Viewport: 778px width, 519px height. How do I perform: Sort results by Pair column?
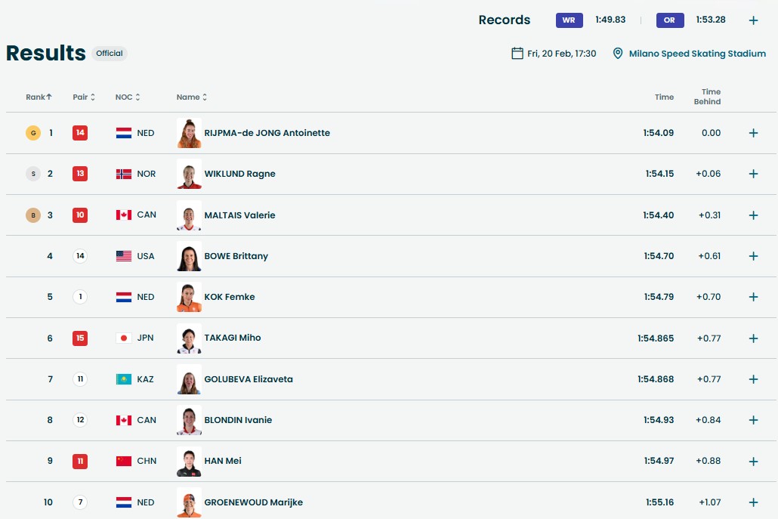point(84,97)
